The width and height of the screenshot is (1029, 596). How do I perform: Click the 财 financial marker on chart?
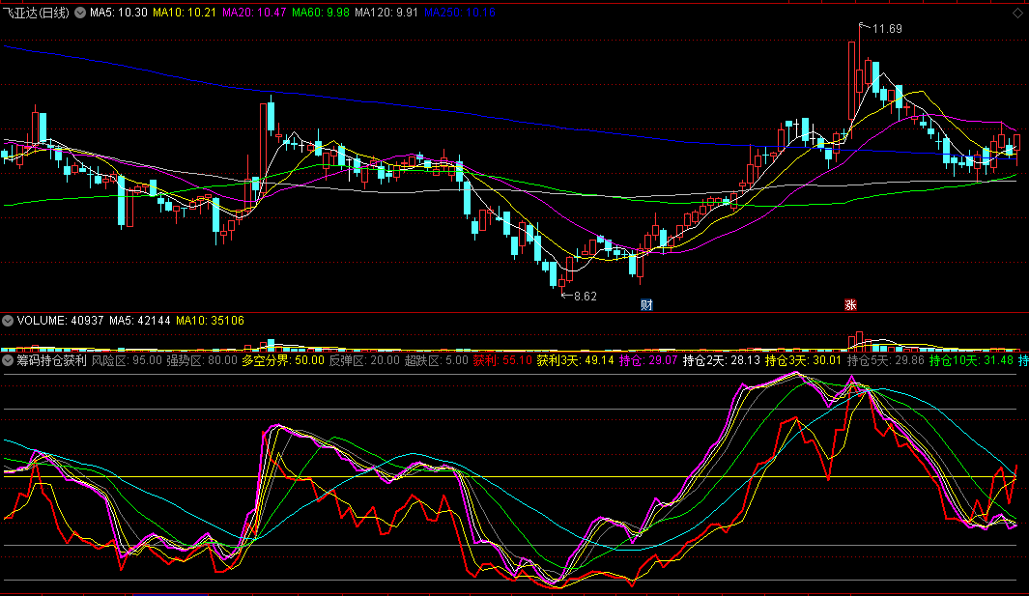click(646, 304)
